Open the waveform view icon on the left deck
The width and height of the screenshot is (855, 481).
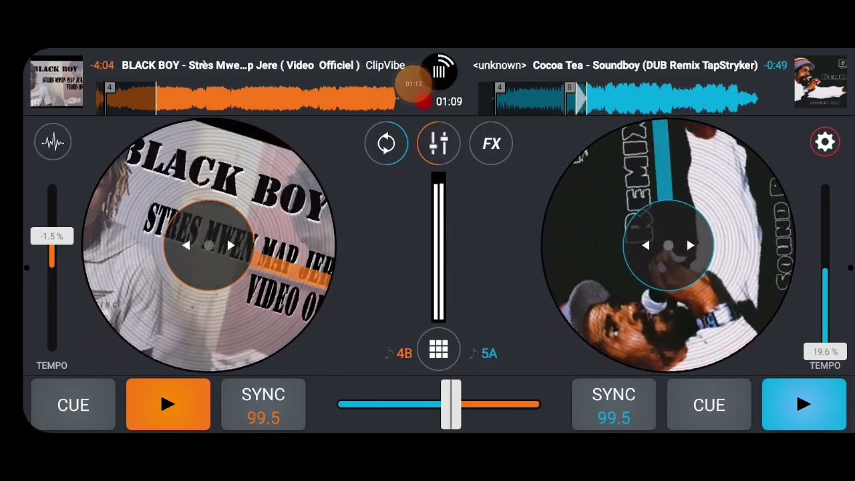coord(53,142)
